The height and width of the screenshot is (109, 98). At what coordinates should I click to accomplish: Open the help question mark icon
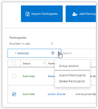coord(53,53)
